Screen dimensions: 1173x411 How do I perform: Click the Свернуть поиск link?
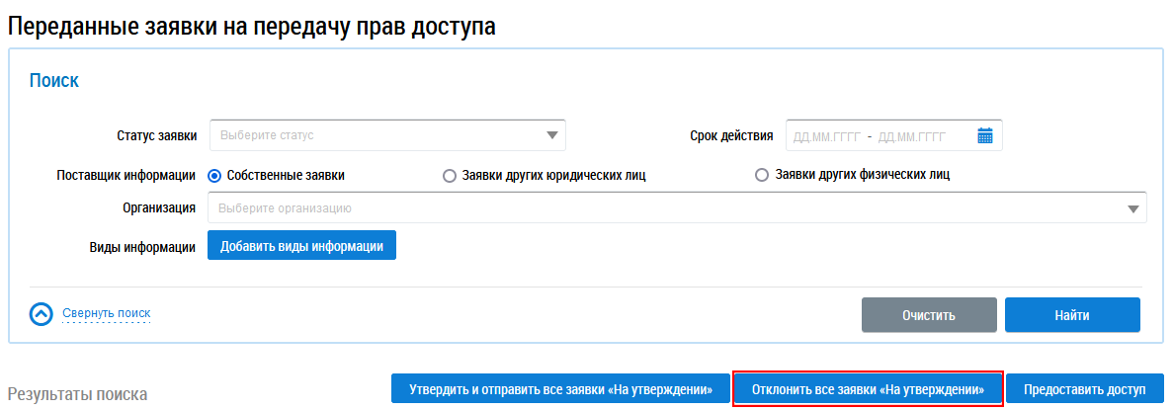click(107, 314)
